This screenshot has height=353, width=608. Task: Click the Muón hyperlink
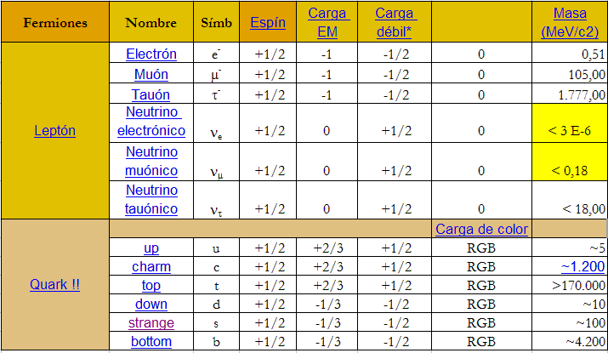(151, 74)
